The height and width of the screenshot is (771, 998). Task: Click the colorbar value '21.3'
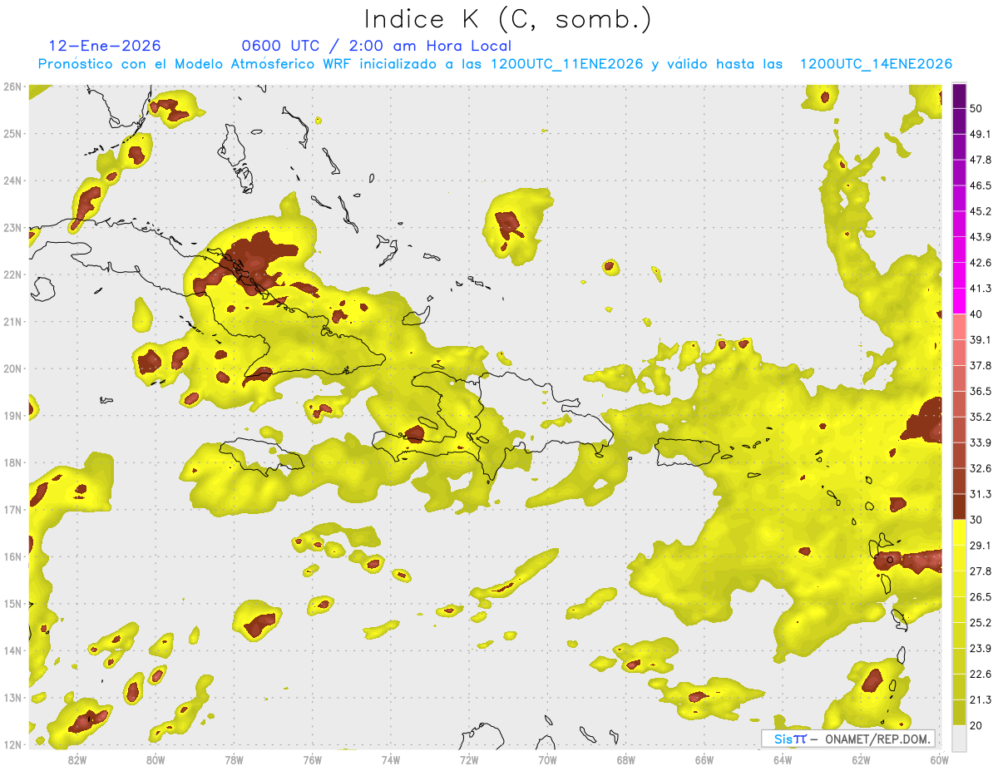point(980,699)
